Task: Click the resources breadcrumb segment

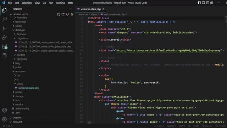Action: (83, 15)
